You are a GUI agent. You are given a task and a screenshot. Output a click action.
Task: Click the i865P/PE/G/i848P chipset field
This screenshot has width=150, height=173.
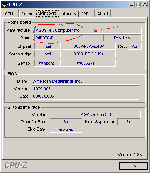click(88, 46)
